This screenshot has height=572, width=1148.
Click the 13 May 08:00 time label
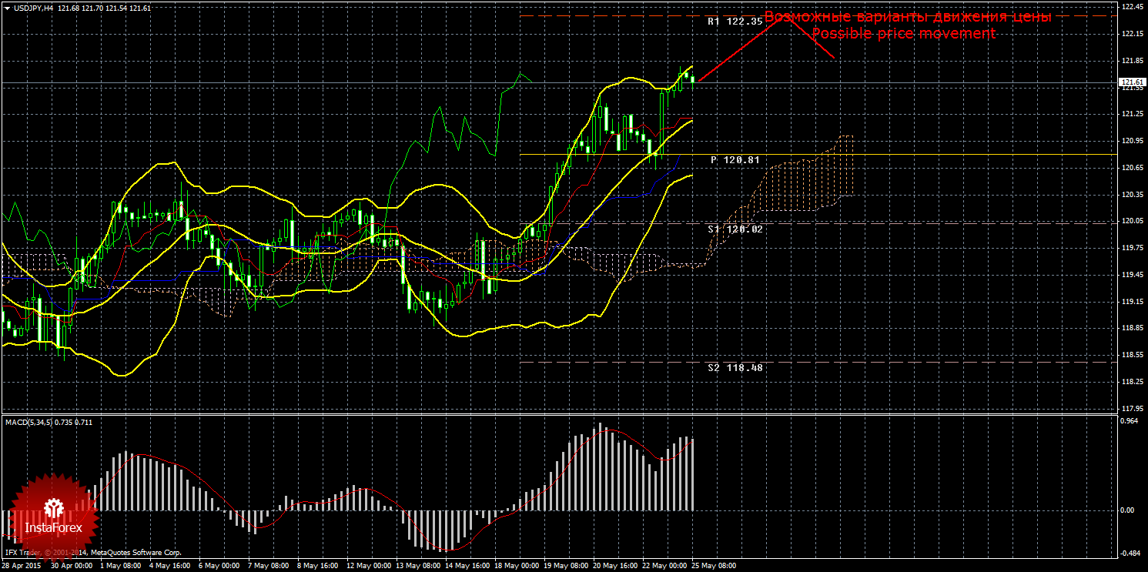point(417,565)
